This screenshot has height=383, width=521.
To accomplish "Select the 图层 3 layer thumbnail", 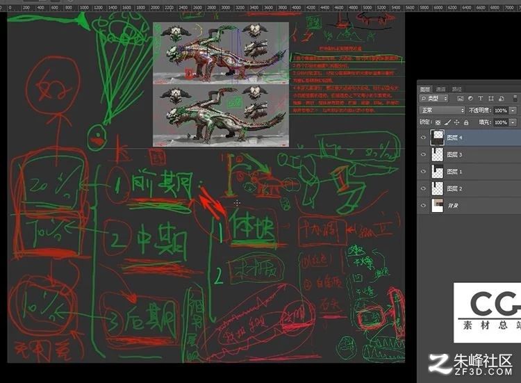I will tap(437, 154).
